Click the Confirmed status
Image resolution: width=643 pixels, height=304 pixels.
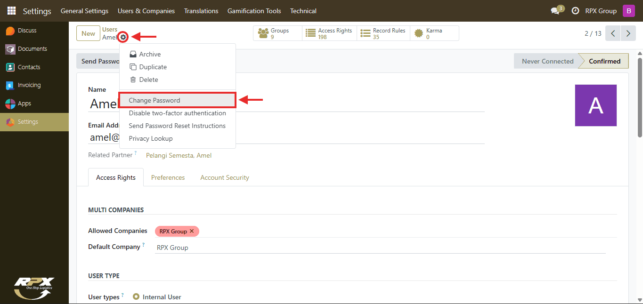pos(604,61)
